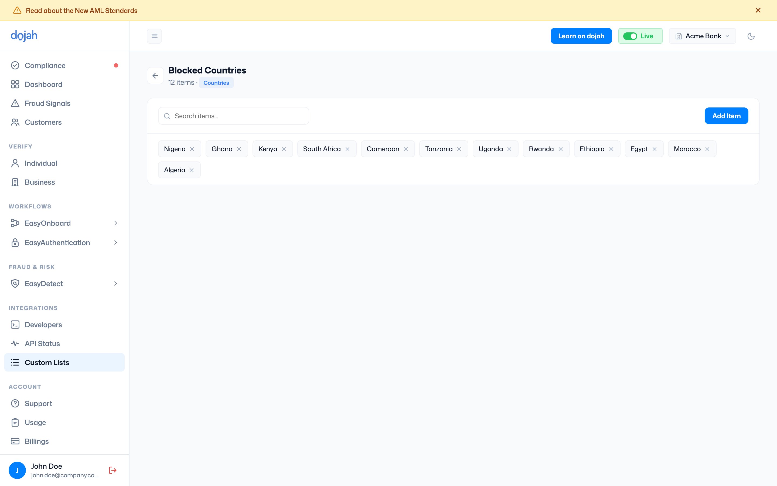The width and height of the screenshot is (777, 486).
Task: Open the Acme Bank account dropdown
Action: 702,36
